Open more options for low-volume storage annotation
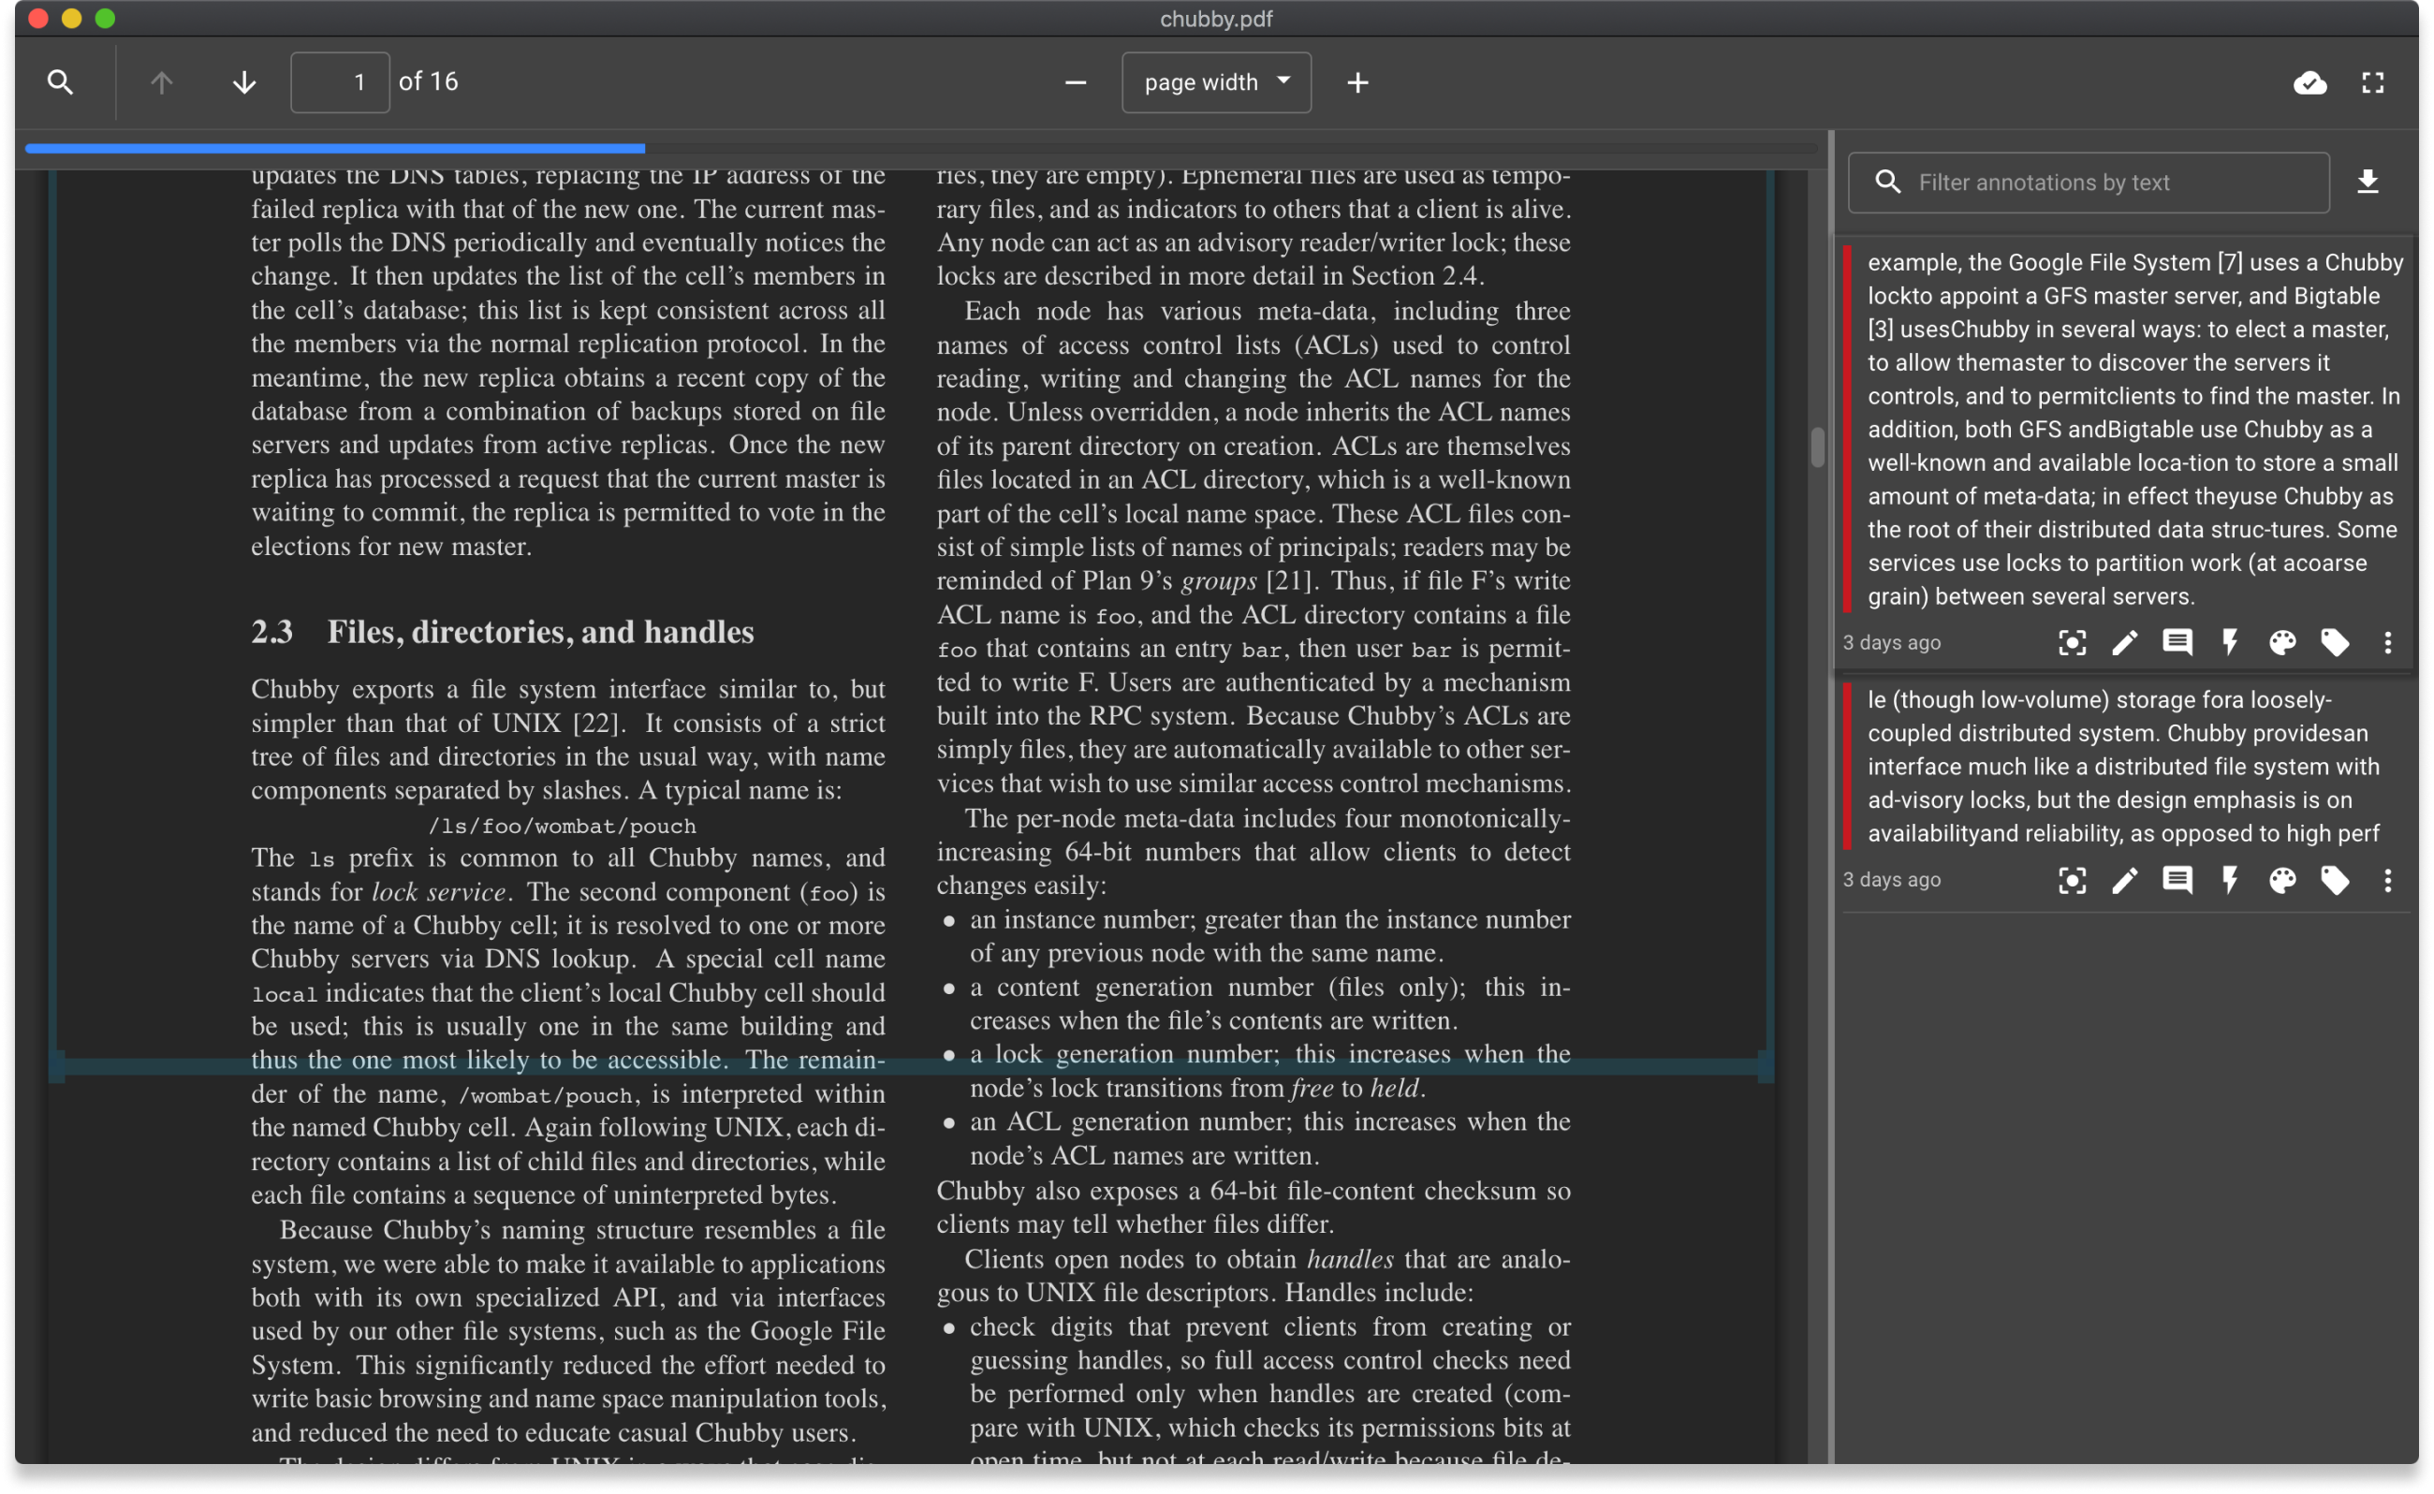The image size is (2434, 1494). (x=2386, y=879)
